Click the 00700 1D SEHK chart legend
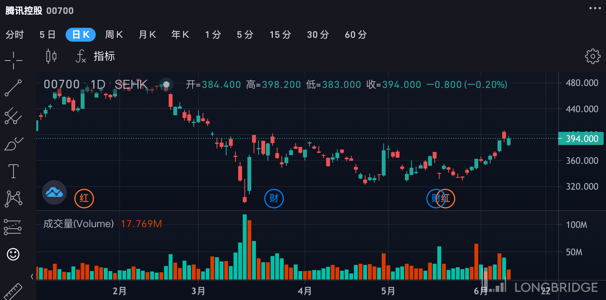 tap(95, 84)
